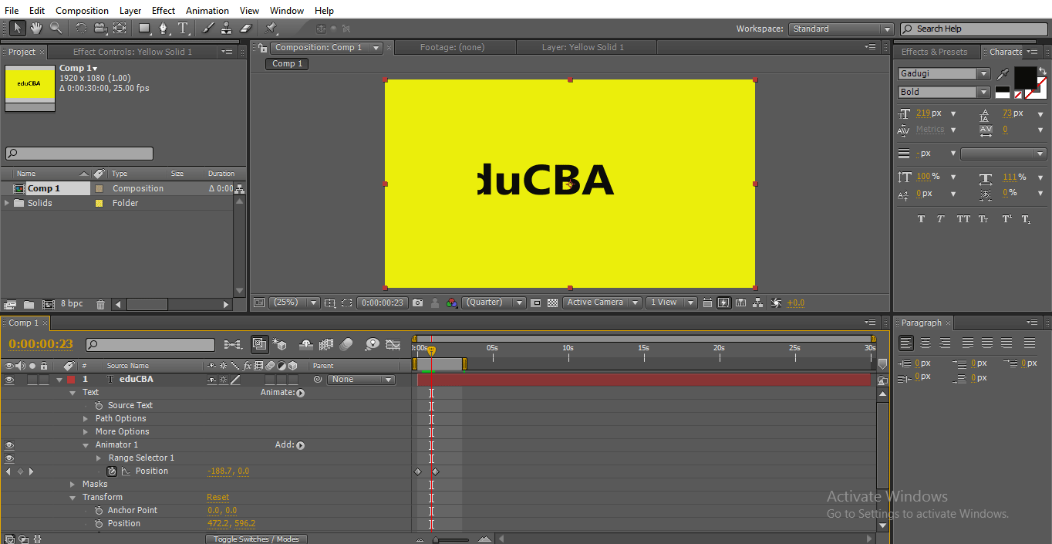Toggle frame blending switch in timeline
The width and height of the screenshot is (1052, 544).
pos(325,344)
